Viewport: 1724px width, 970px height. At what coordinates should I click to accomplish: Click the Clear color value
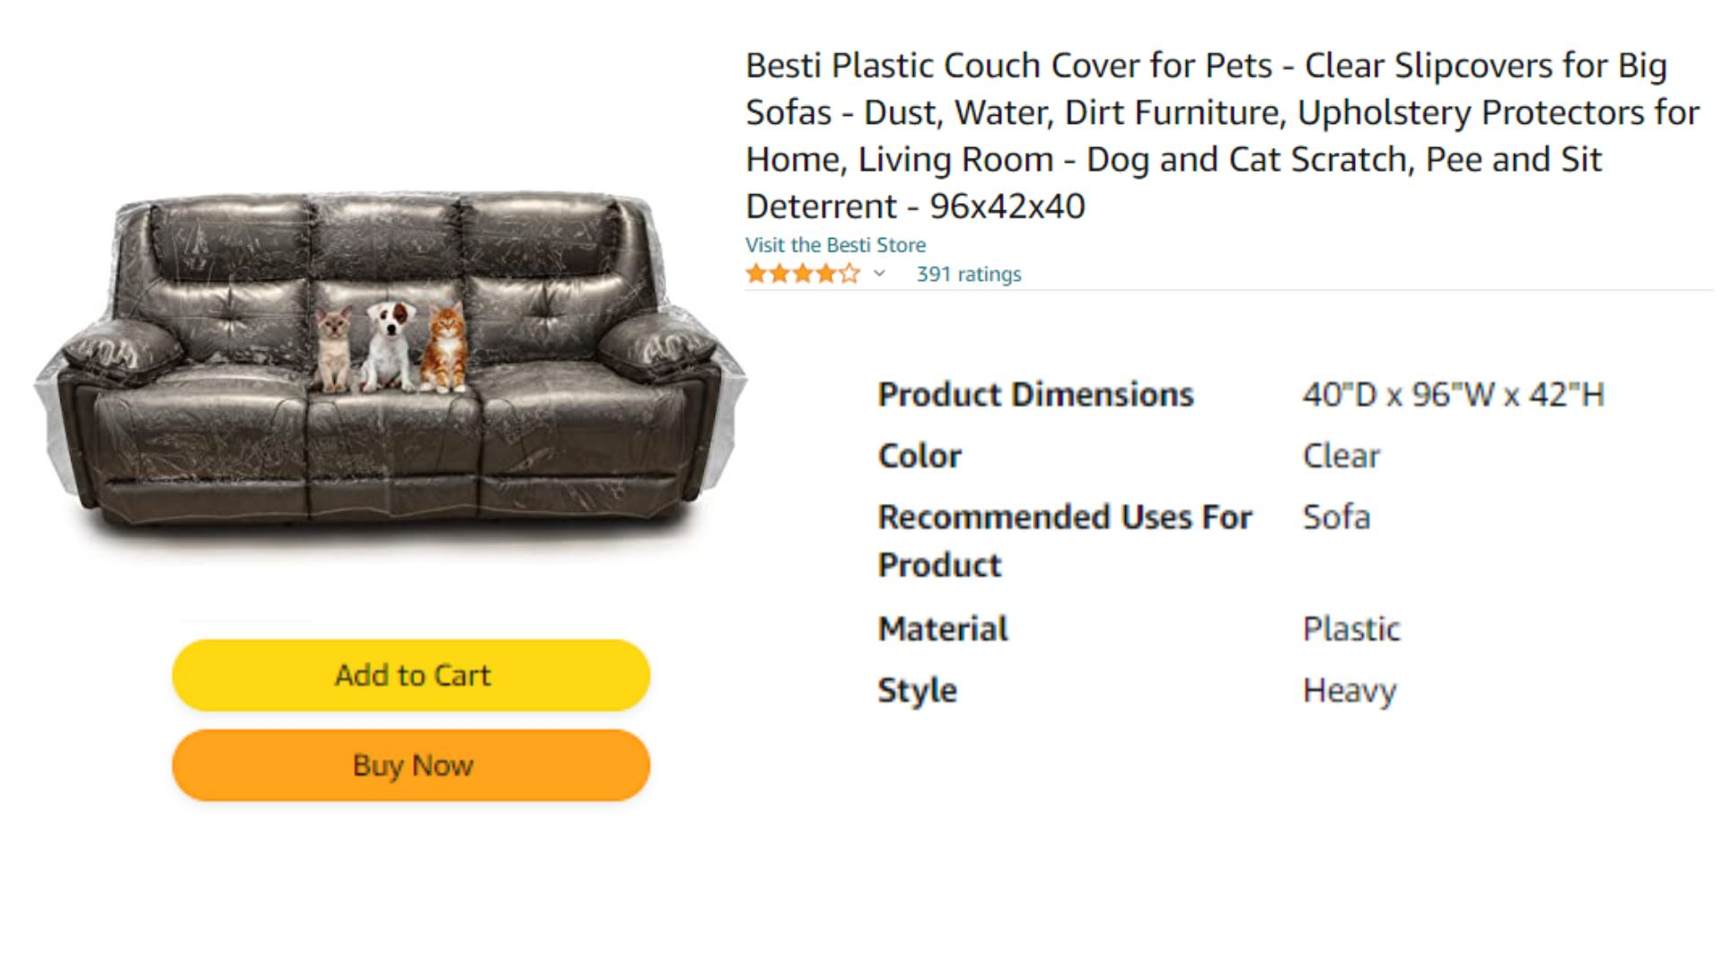(1341, 456)
